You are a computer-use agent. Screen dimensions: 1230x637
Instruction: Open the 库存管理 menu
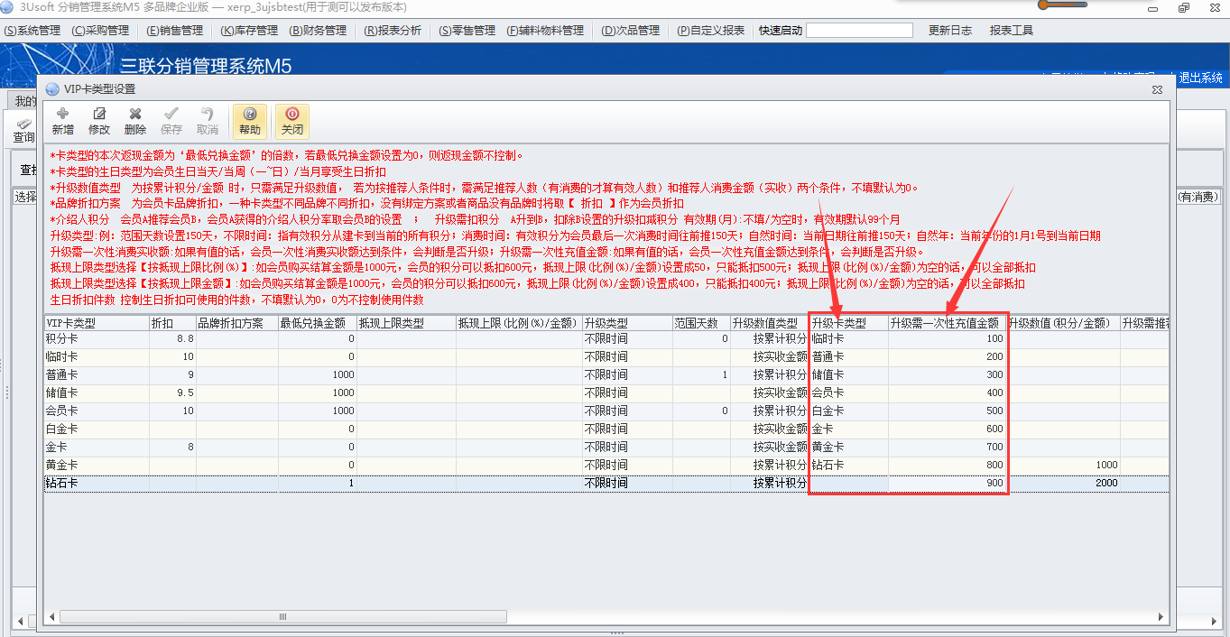coord(249,31)
